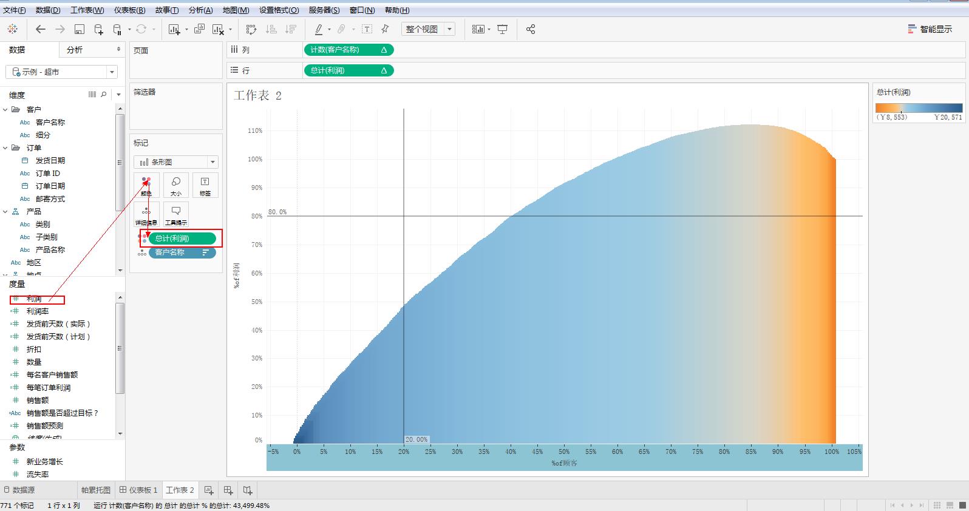Open the 大小 size card

(176, 185)
